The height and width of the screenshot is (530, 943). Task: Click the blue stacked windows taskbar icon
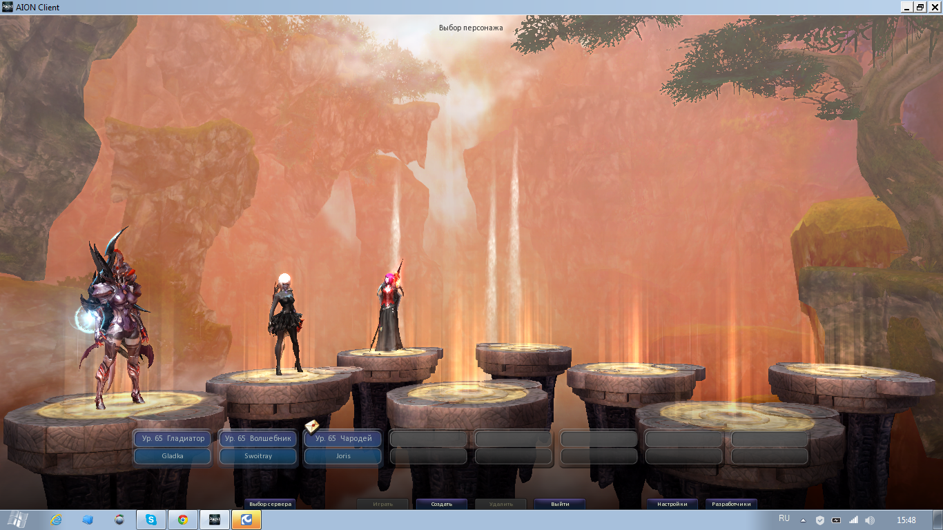click(88, 520)
